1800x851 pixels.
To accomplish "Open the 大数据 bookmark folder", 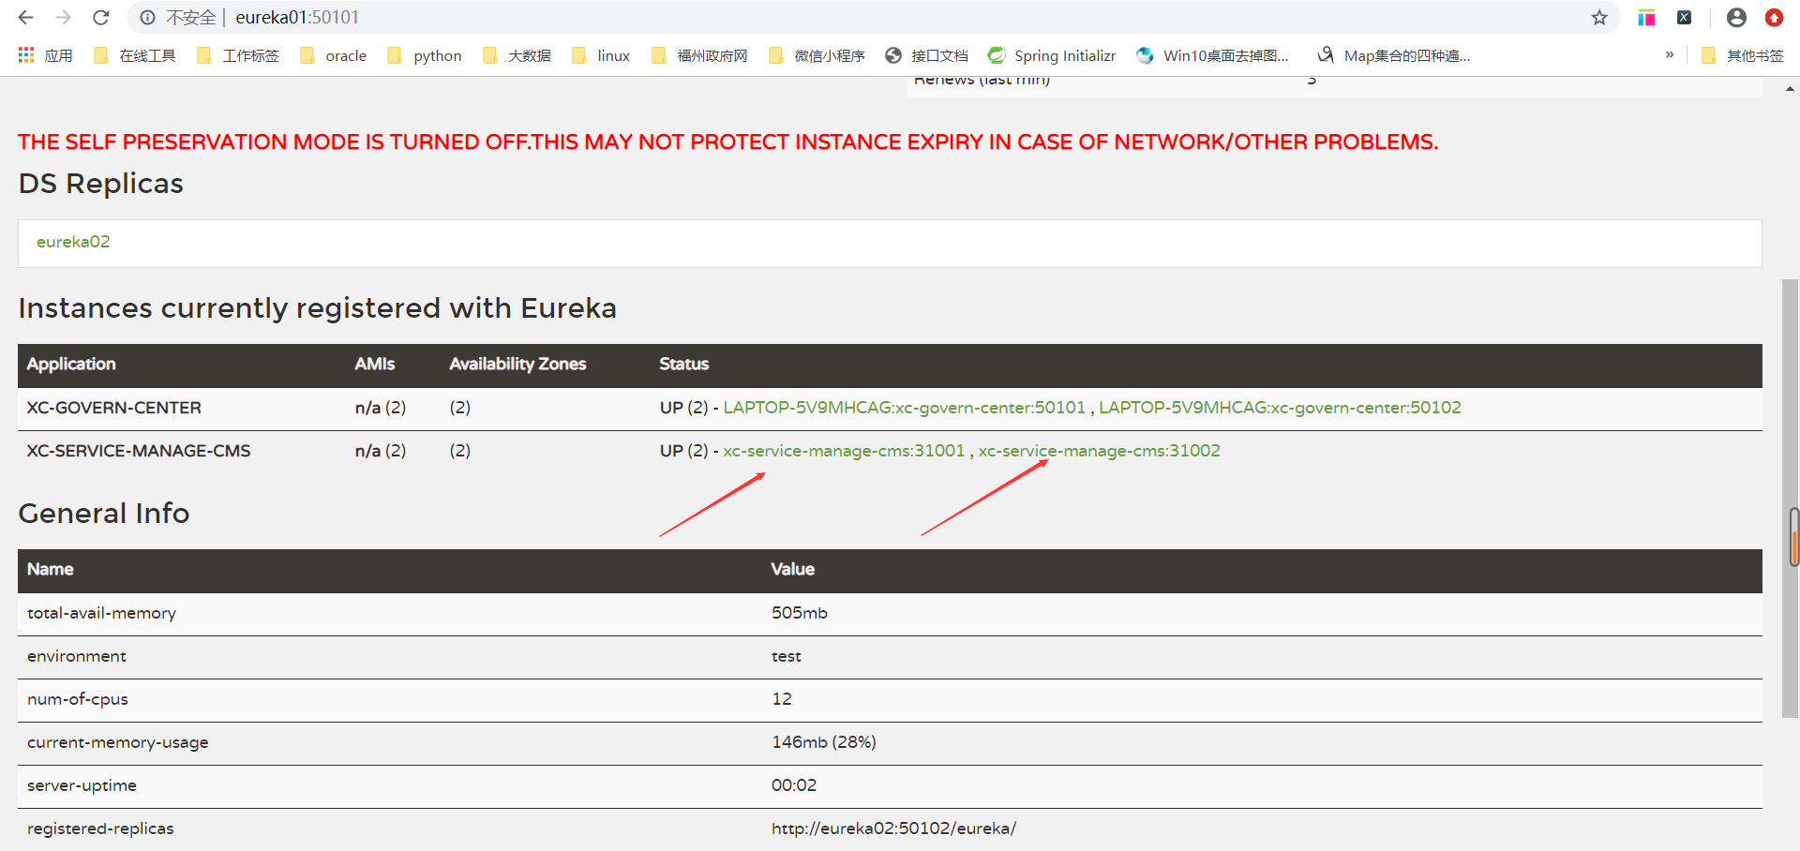I will [x=517, y=55].
